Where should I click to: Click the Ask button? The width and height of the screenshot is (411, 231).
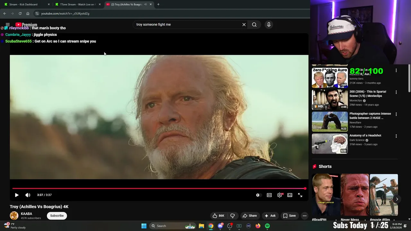click(x=270, y=216)
